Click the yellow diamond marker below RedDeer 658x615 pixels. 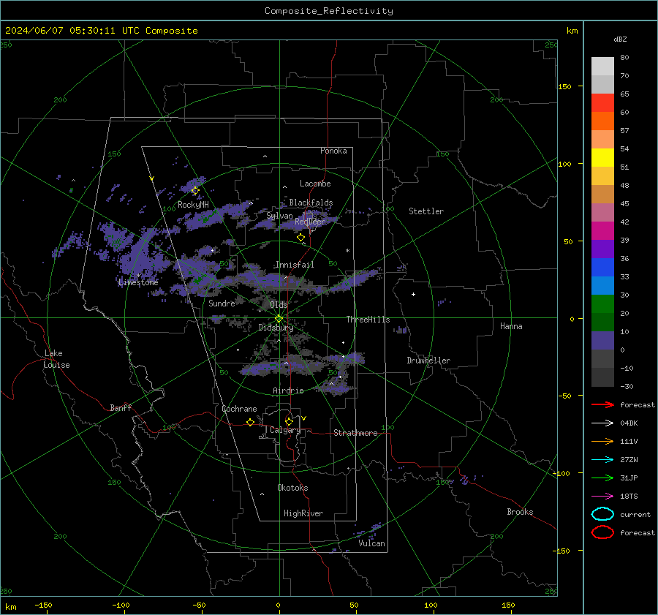coord(300,238)
